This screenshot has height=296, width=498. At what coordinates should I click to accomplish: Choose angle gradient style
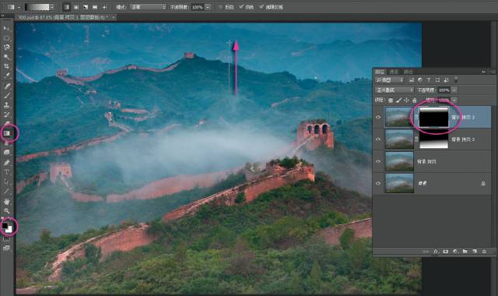[x=86, y=7]
